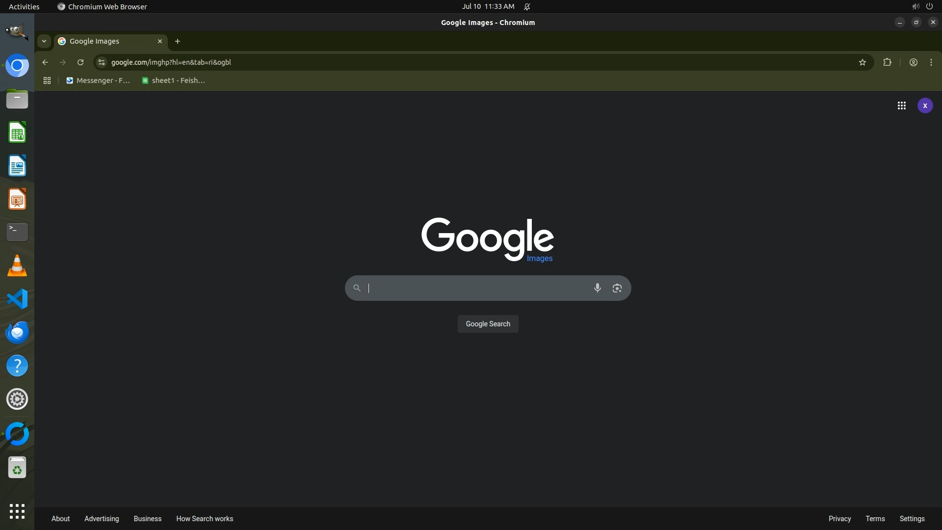The height and width of the screenshot is (530, 942).
Task: Open the Chromium three-dot menu
Action: (931, 62)
